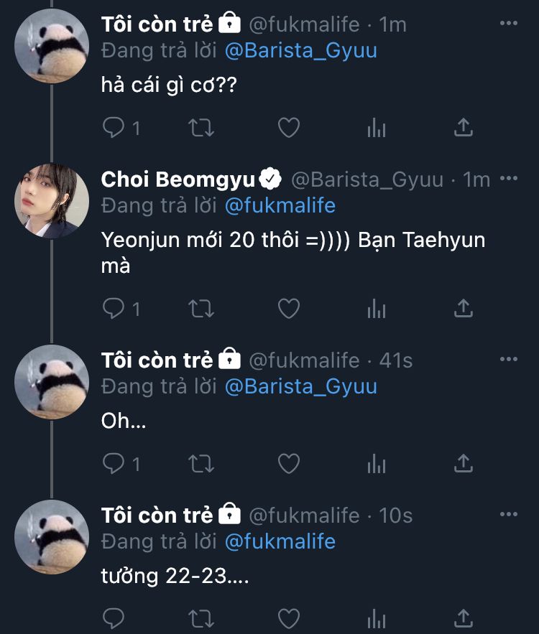Open more options on the "Oh..." tweet

tap(509, 359)
